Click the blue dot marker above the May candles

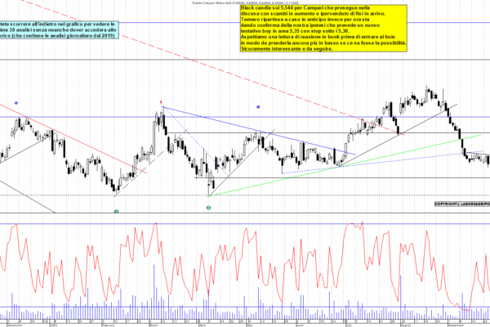(x=259, y=107)
